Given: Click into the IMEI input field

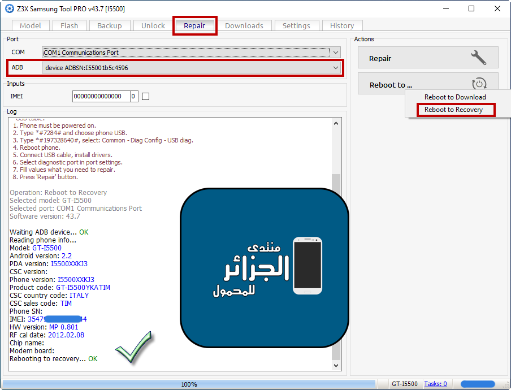Looking at the screenshot, I should pos(101,97).
